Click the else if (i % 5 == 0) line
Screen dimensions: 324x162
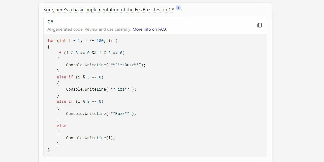pyautogui.click(x=80, y=102)
